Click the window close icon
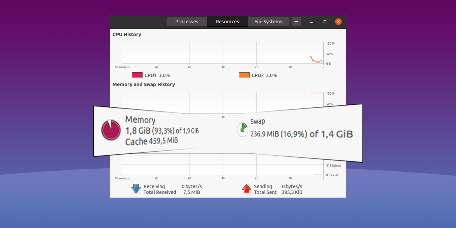Image resolution: width=456 pixels, height=228 pixels. [338, 21]
